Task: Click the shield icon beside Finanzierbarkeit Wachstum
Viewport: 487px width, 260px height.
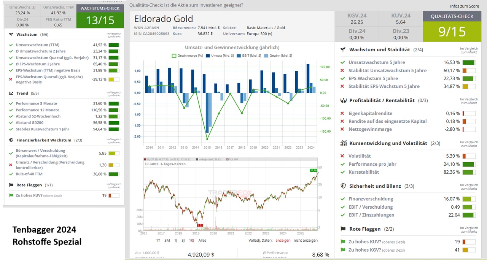Action: [x=11, y=140]
